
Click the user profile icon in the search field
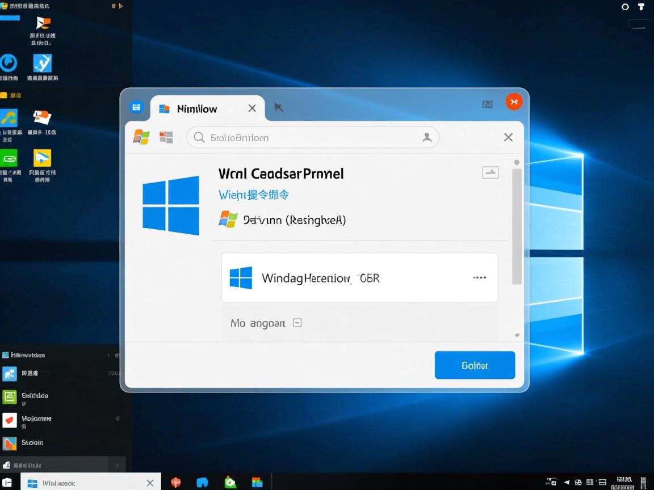tap(427, 137)
